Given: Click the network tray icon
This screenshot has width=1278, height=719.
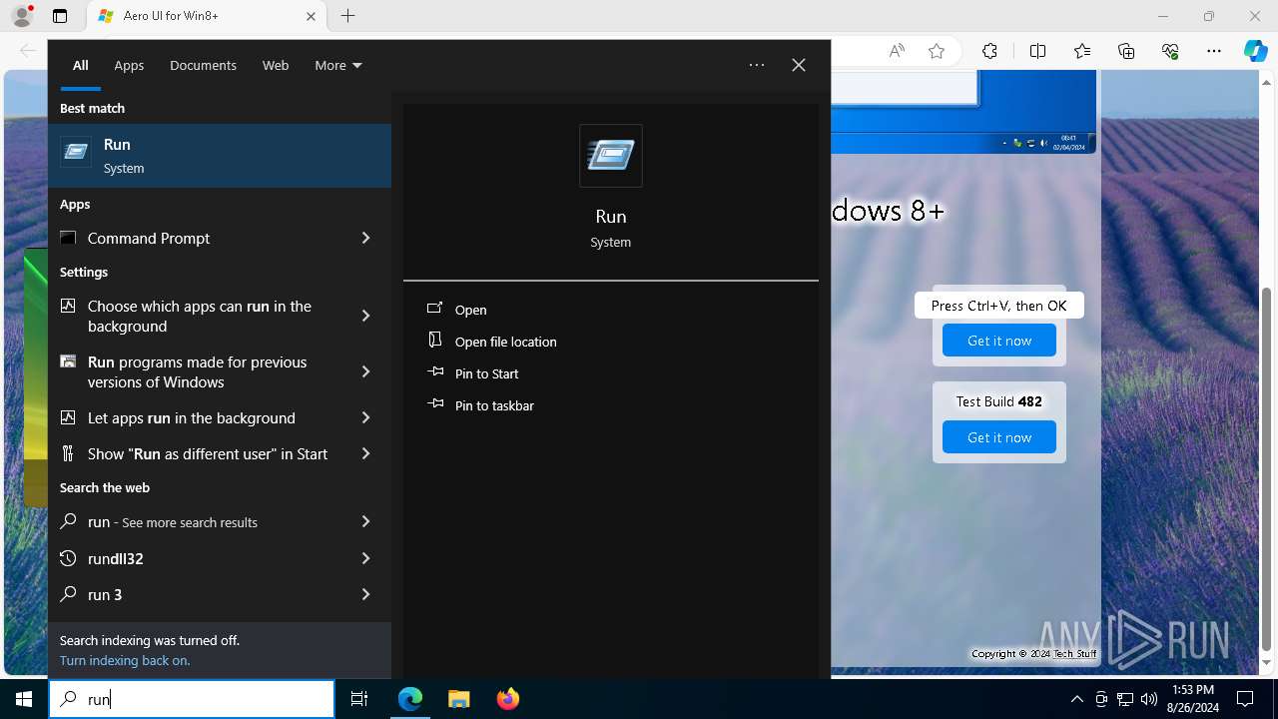Looking at the screenshot, I should pyautogui.click(x=1125, y=699).
